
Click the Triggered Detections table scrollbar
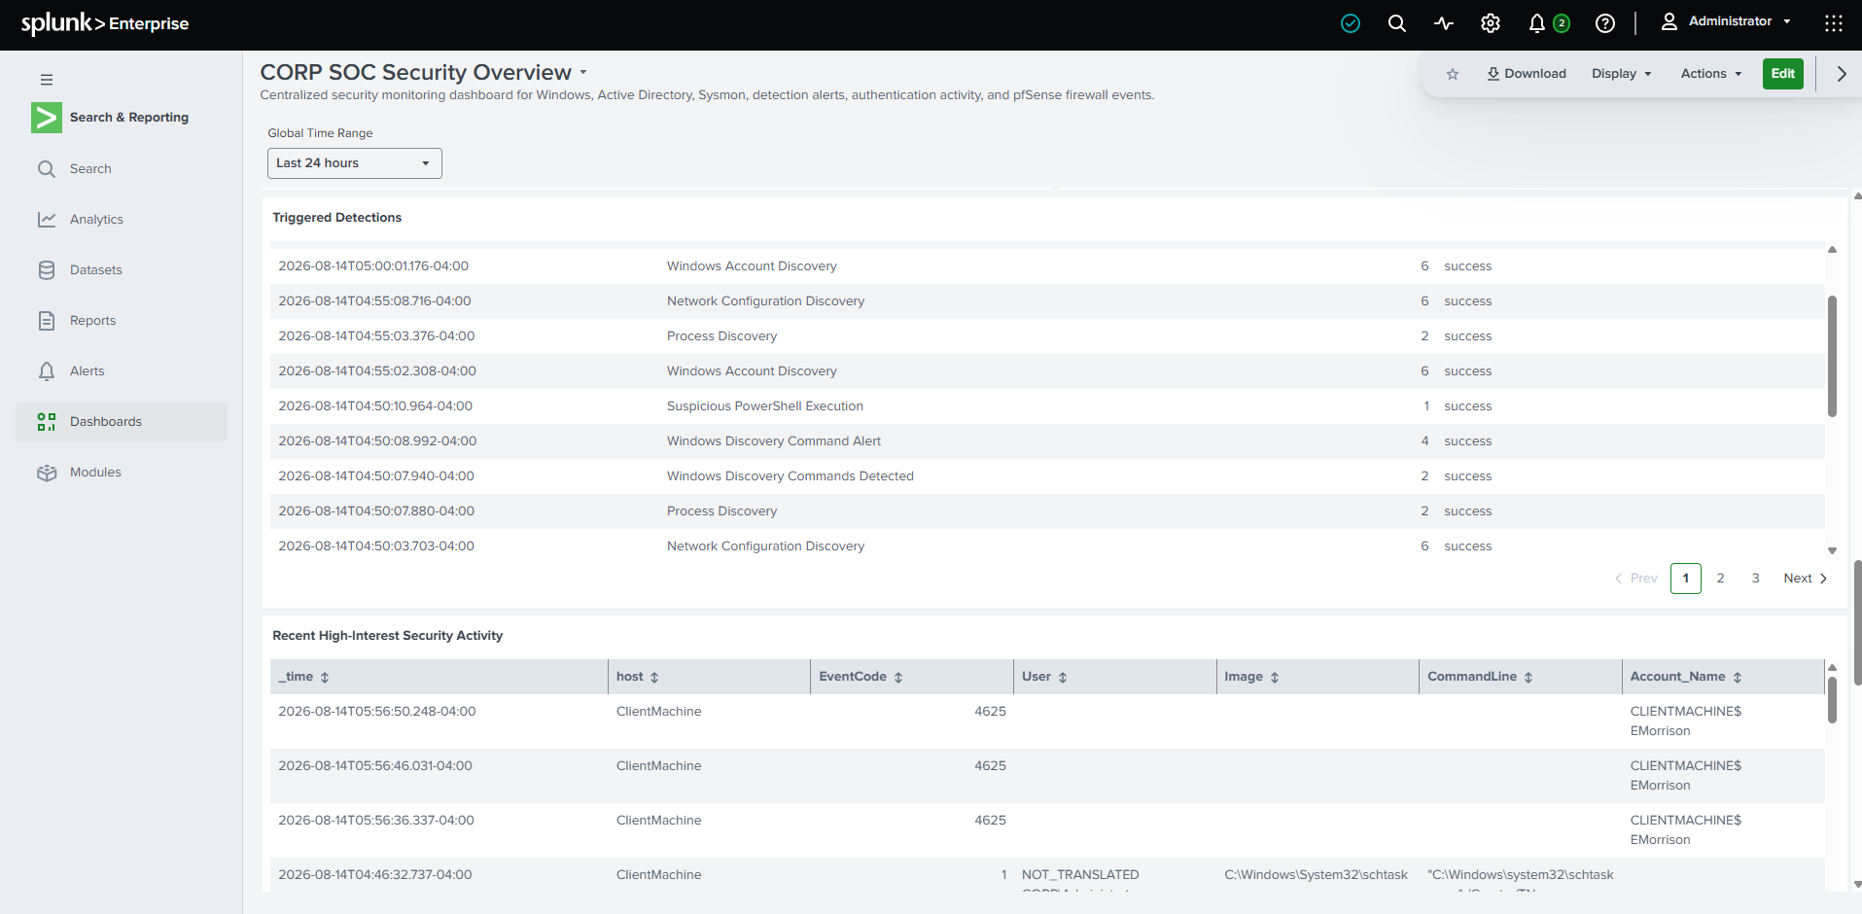[x=1833, y=356]
